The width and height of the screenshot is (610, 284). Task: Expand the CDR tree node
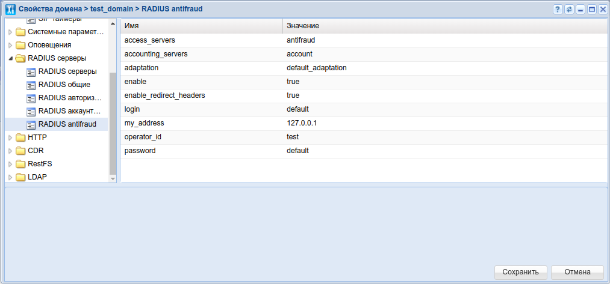click(10, 151)
